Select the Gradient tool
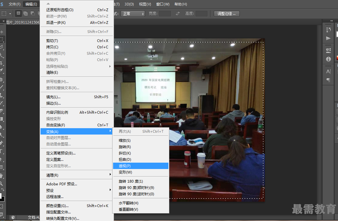This screenshot has width=338, height=221. tap(2, 119)
